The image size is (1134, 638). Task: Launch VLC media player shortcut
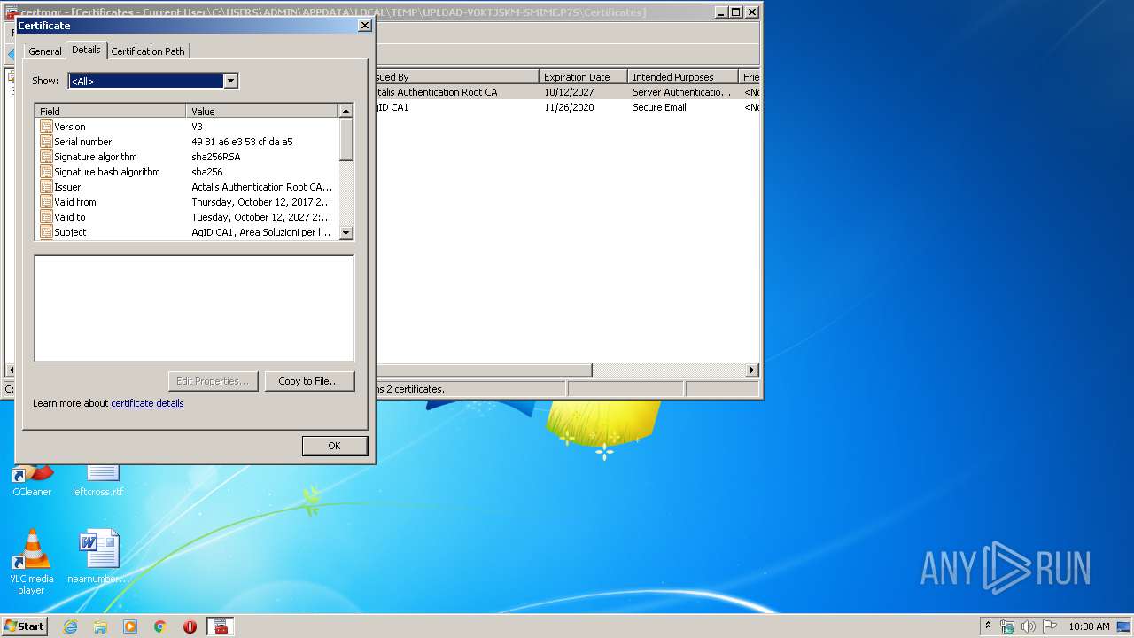pyautogui.click(x=32, y=562)
